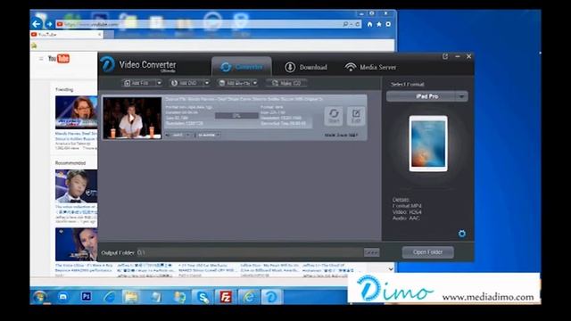Viewport: 571px width, 321px height.
Task: Open the Internet Explorer home icon
Action: coord(369,24)
